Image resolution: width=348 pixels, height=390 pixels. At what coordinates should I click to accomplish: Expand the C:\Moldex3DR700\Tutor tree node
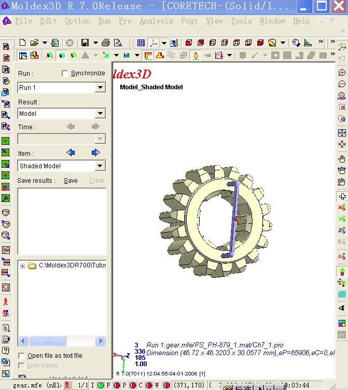tap(23, 266)
